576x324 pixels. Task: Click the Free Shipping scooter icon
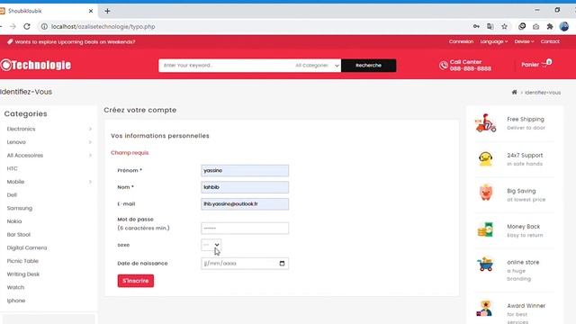click(x=485, y=123)
